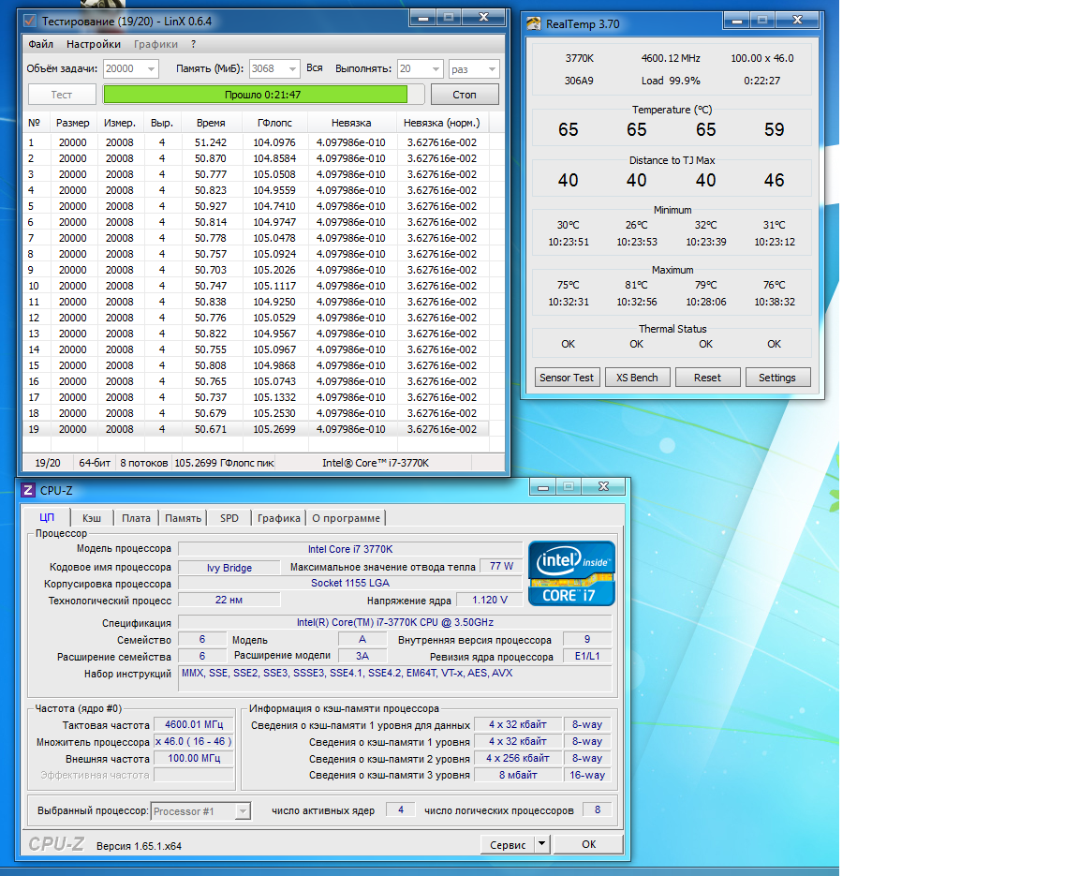This screenshot has width=1079, height=876.
Task: Click the x 46.0 ( 16 - 46 ) multiplier field
Action: (194, 741)
